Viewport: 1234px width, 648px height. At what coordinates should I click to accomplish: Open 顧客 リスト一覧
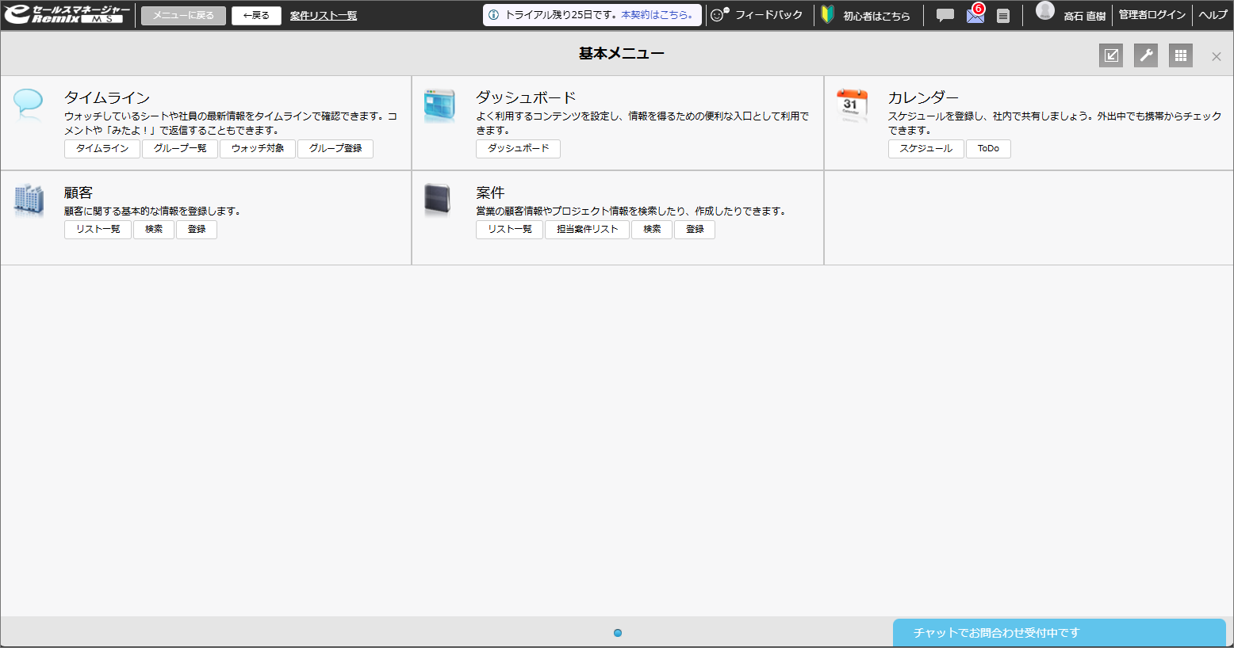(98, 230)
